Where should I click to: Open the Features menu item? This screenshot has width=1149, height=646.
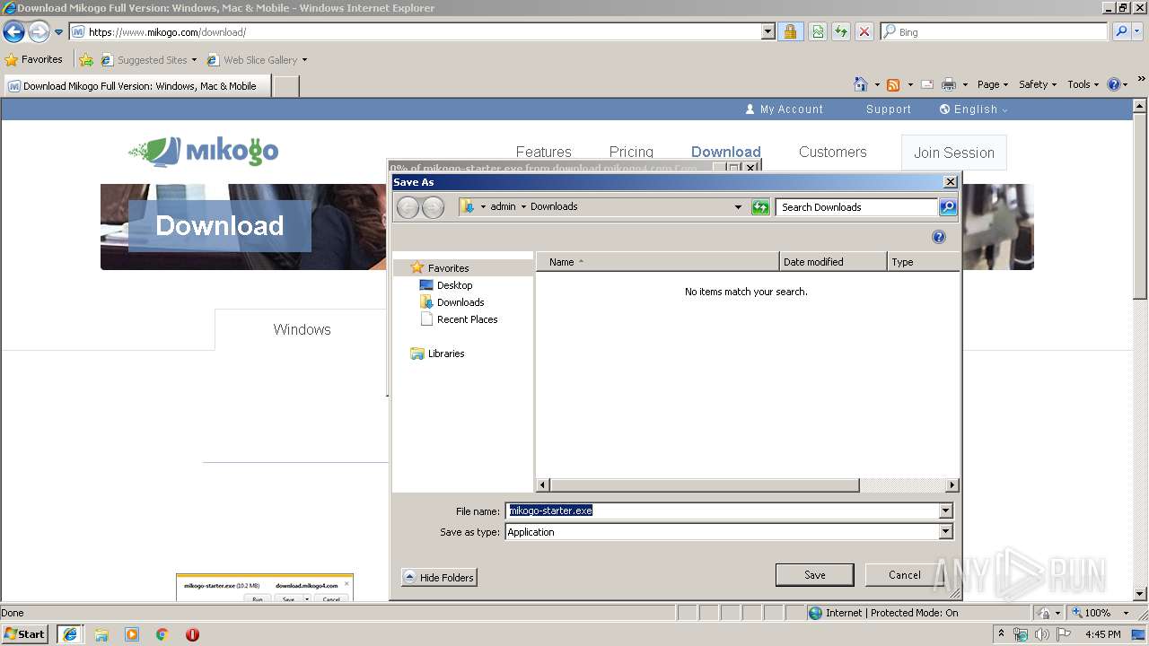(x=543, y=153)
